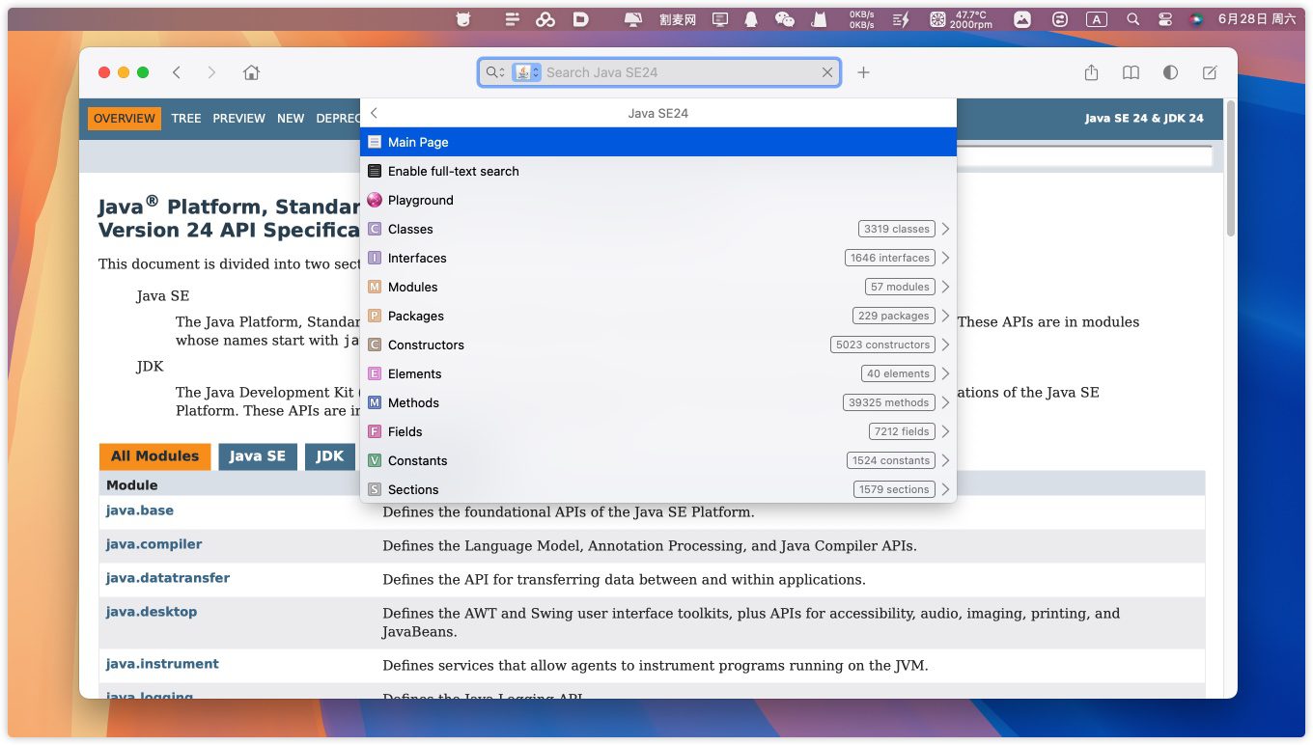Viewport: 1313px width, 745px height.
Task: Go back in the Java SE24 popup header
Action: pos(375,113)
